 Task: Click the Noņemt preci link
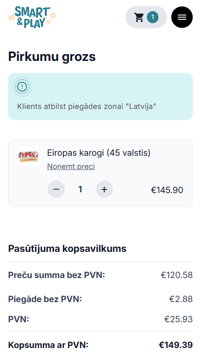pyautogui.click(x=71, y=166)
